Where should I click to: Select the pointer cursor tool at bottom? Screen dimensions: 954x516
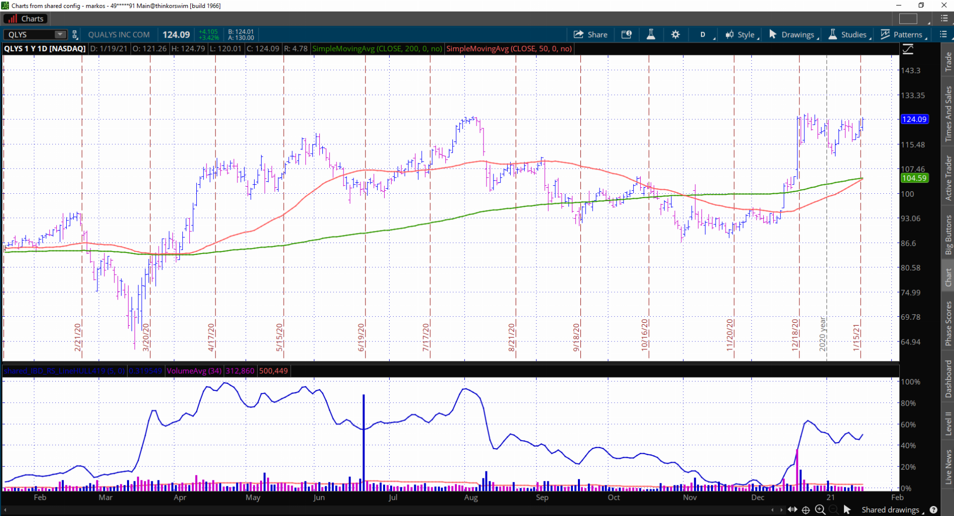847,509
